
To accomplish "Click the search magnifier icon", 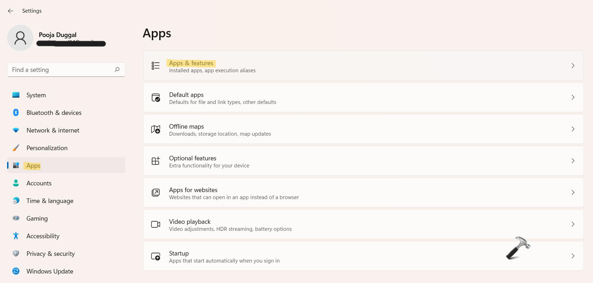I will (x=117, y=69).
